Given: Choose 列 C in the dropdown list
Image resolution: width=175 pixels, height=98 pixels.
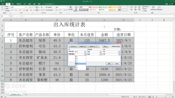Looking at the screenshot, I should click(x=80, y=60).
